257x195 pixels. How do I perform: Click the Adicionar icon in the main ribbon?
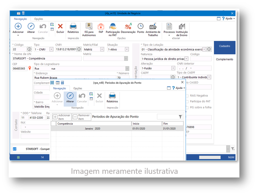(x=18, y=26)
